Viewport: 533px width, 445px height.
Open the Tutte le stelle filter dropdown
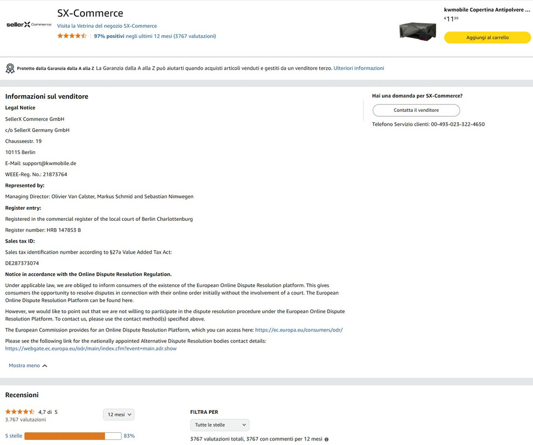220,425
